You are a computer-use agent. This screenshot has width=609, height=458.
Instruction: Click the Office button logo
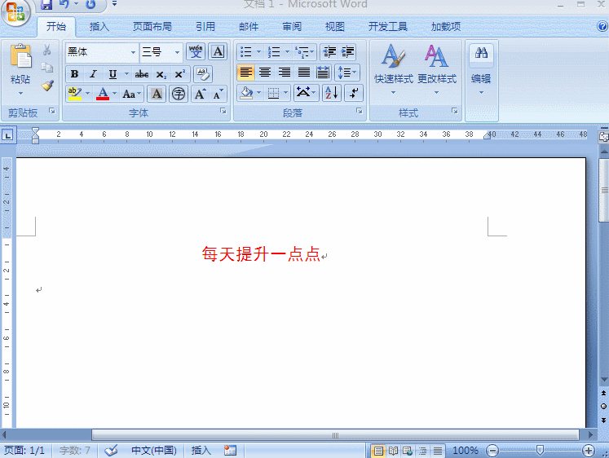click(x=15, y=11)
